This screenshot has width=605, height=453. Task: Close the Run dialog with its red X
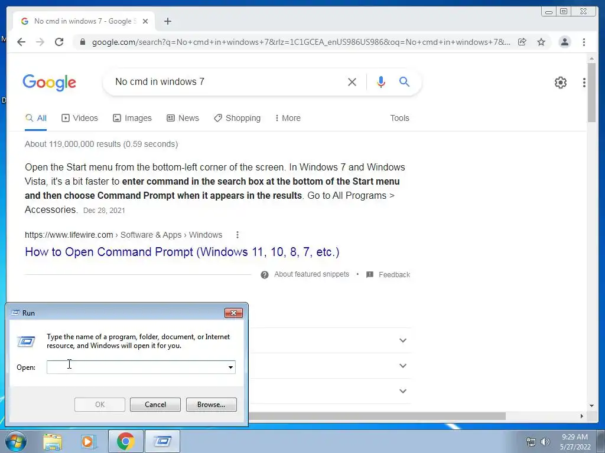[233, 313]
